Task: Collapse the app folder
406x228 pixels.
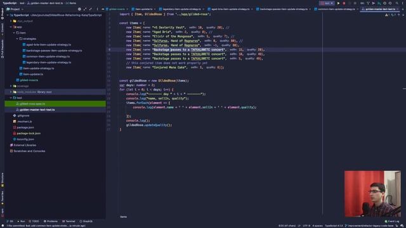Action: pos(11,27)
